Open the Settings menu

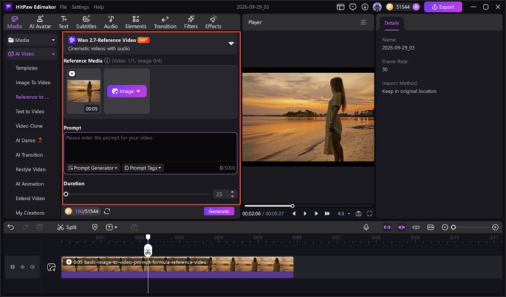point(80,7)
